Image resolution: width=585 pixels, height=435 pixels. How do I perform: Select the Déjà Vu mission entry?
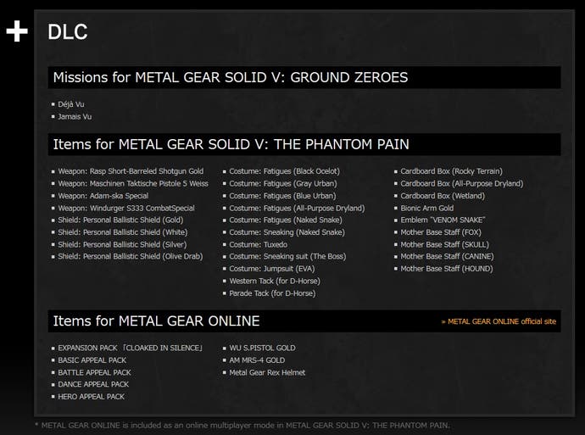tap(71, 104)
